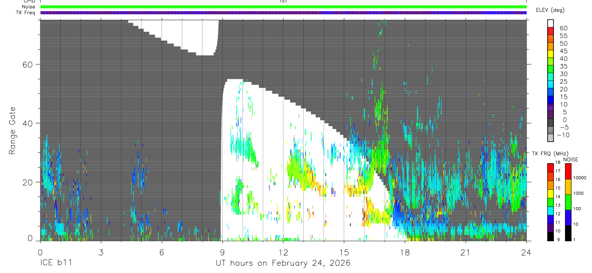
Task: Click the 'NOISE' legend title
Action: pos(570,159)
